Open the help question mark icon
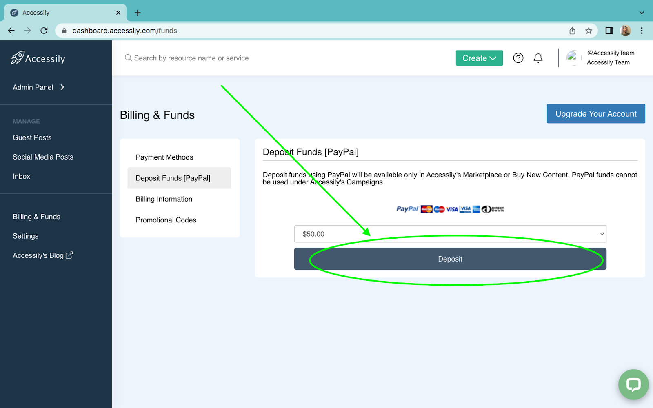This screenshot has width=653, height=408. tap(518, 58)
